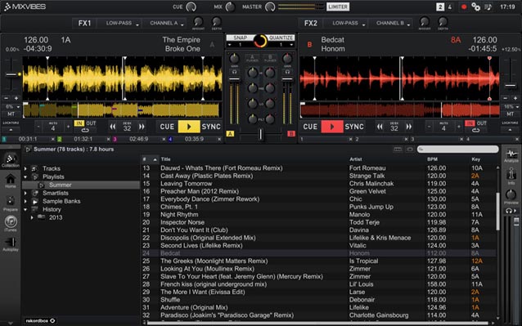Toggle the LIMITER button
This screenshot has height=326, width=522.
(338, 7)
